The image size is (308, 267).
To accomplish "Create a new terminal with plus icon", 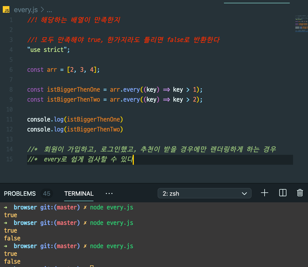I will (x=265, y=193).
